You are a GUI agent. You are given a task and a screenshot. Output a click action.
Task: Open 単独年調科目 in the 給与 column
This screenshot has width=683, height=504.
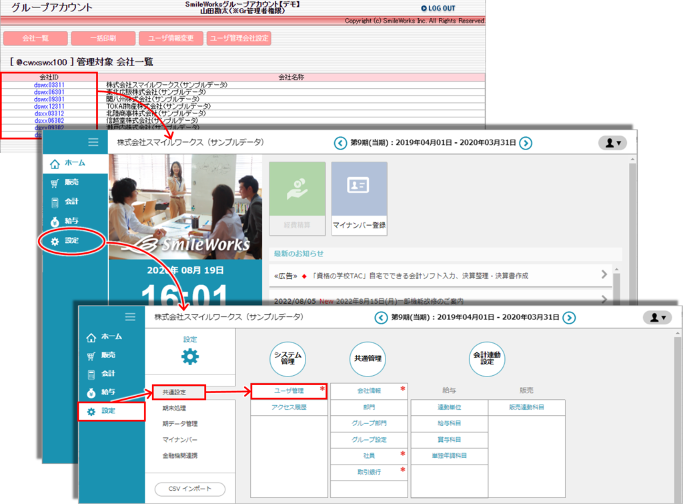[449, 456]
